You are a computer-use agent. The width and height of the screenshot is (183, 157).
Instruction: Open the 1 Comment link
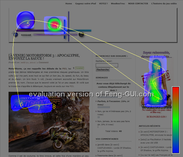[x=43, y=63]
